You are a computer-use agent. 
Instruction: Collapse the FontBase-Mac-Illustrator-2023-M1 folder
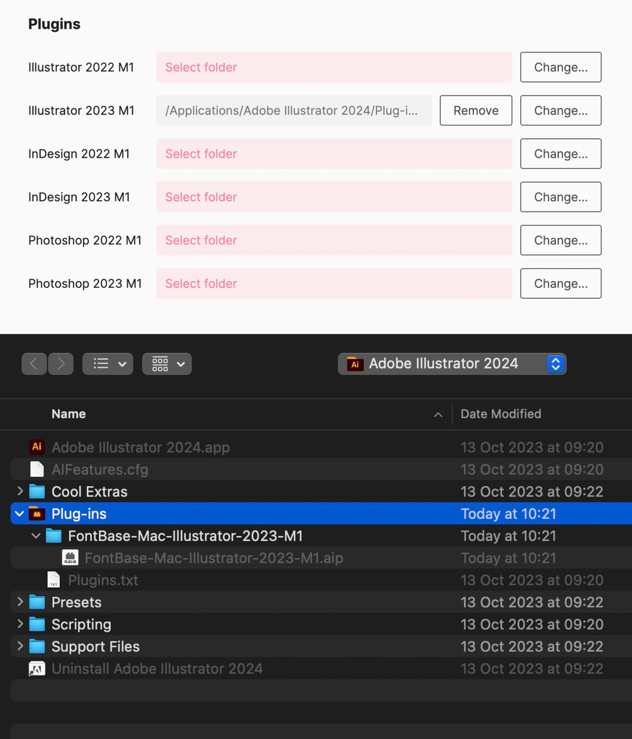[36, 536]
